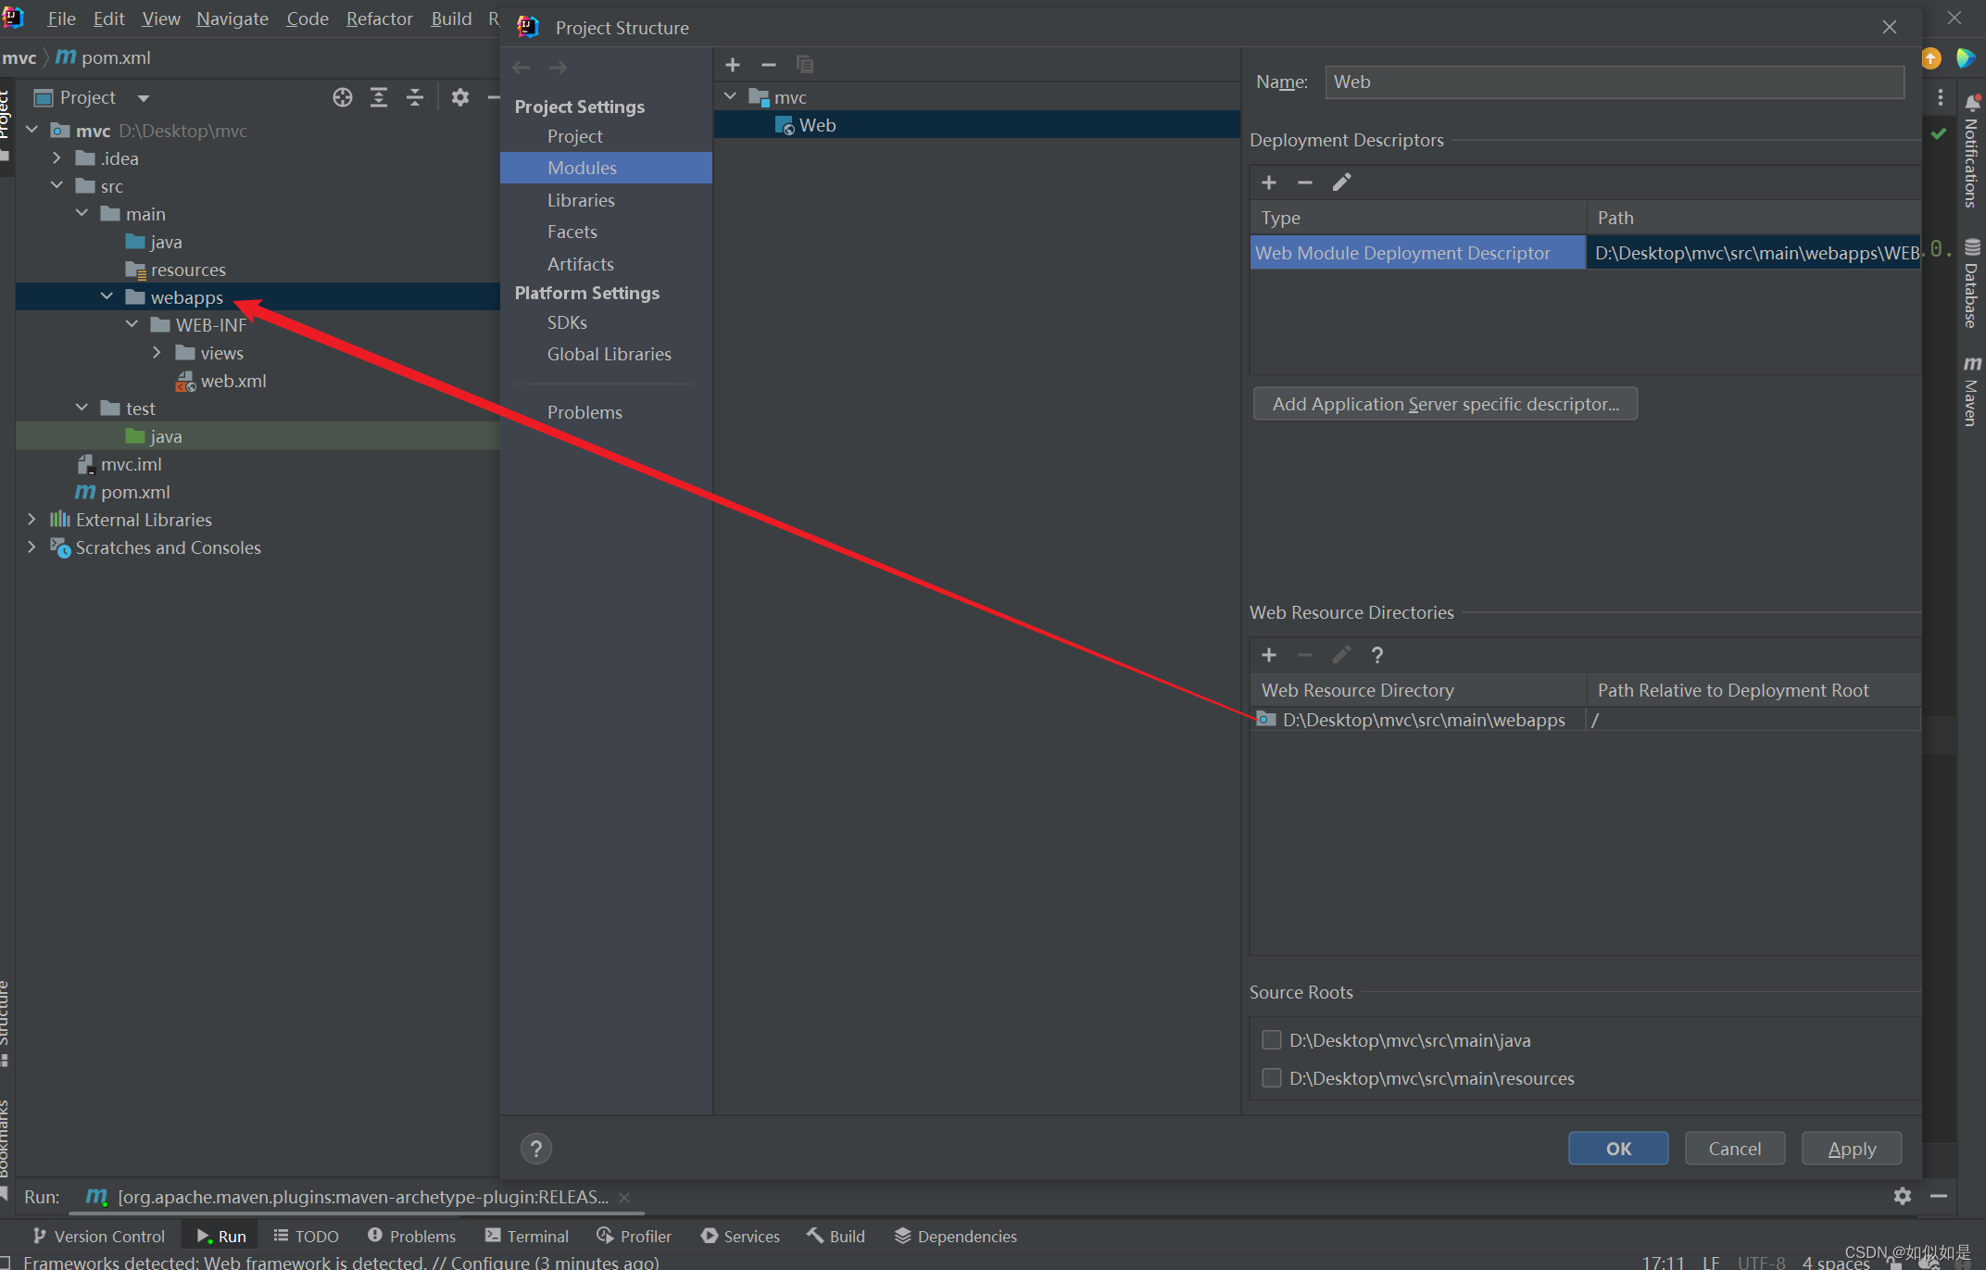Check the src\main\resources source root
1986x1270 pixels.
(1271, 1078)
